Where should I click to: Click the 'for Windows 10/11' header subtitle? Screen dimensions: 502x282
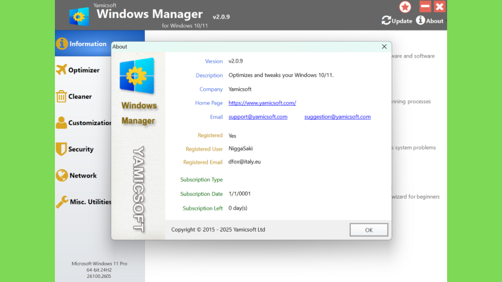[x=185, y=25]
